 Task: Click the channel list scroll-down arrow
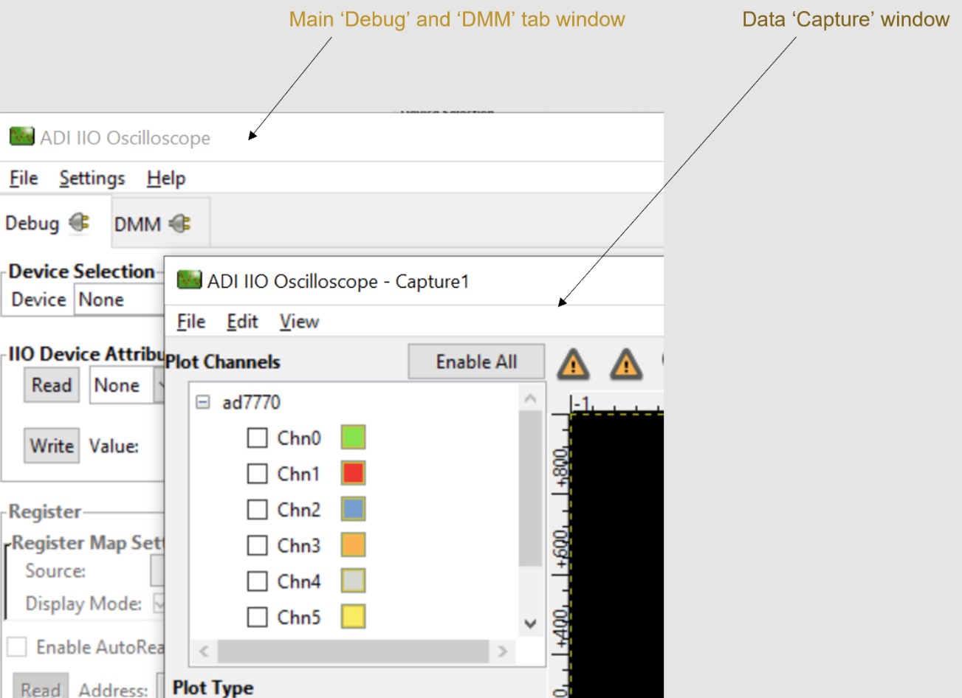[x=530, y=623]
